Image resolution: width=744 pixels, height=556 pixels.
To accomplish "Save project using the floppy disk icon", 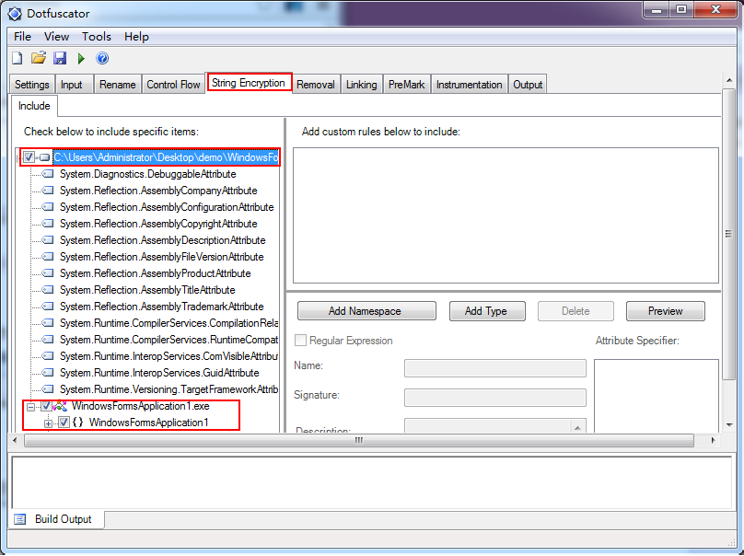I will tap(60, 58).
